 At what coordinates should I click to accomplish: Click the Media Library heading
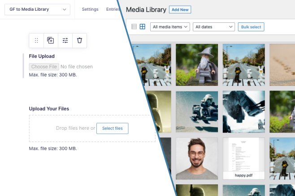click(146, 9)
